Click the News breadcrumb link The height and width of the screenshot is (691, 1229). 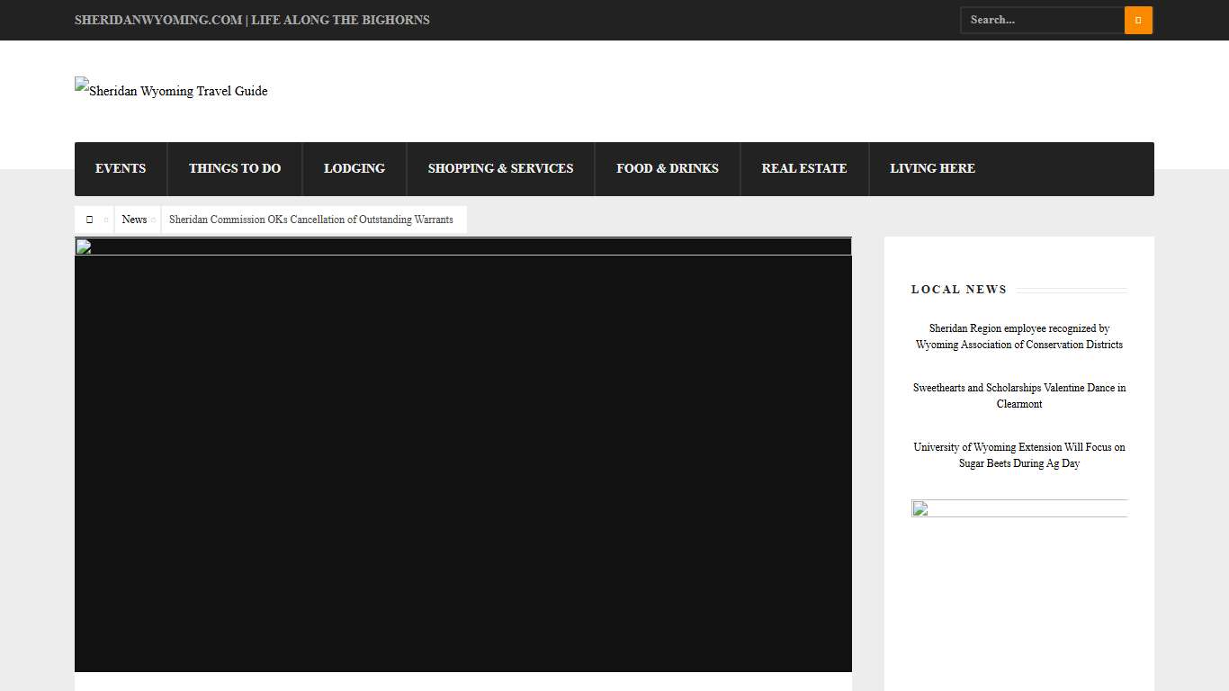click(x=134, y=220)
